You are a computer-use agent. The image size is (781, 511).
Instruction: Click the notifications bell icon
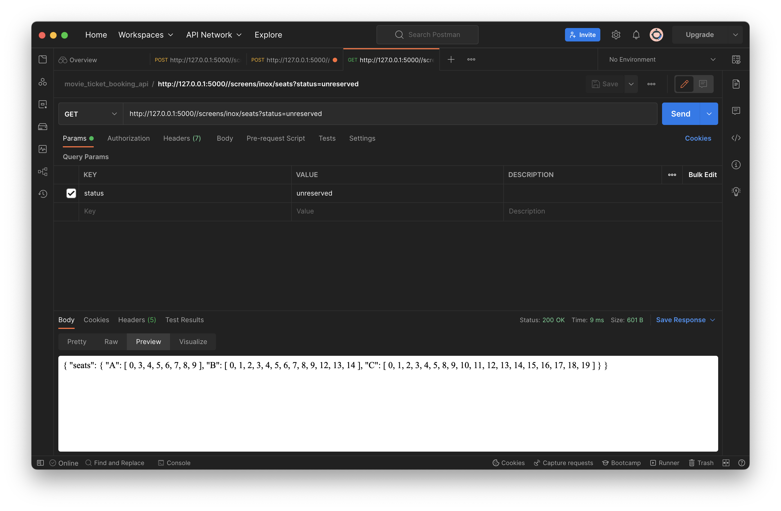click(x=636, y=35)
